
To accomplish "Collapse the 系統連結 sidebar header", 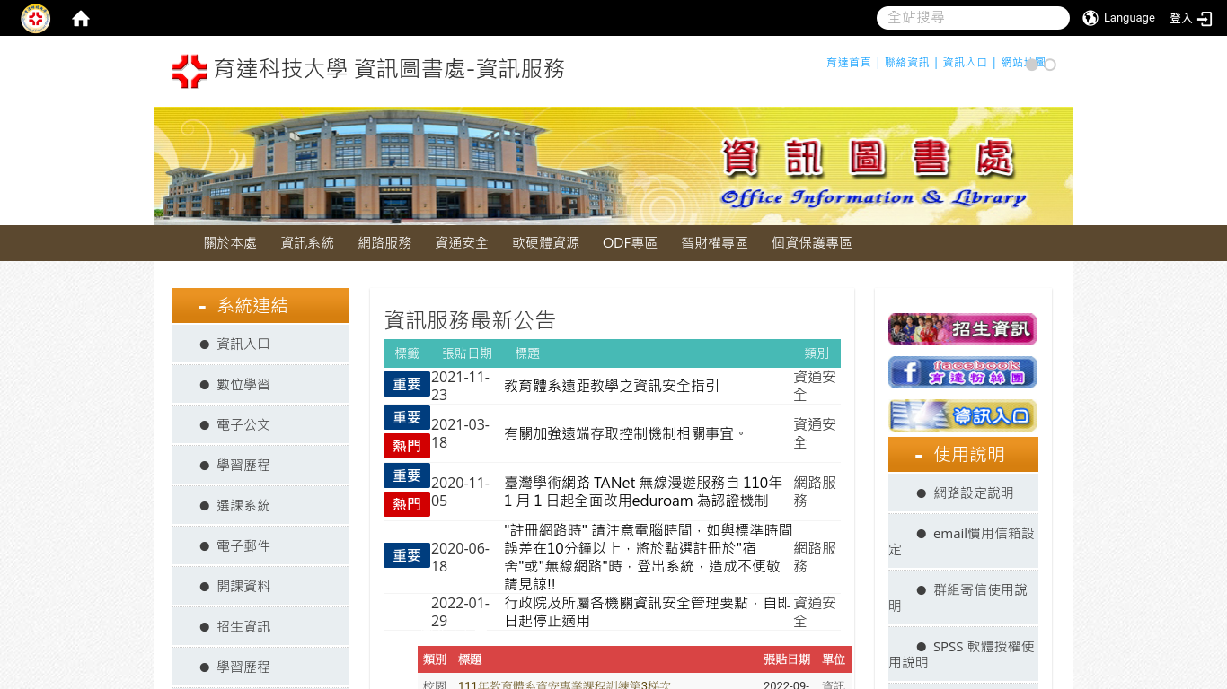I will pos(260,306).
